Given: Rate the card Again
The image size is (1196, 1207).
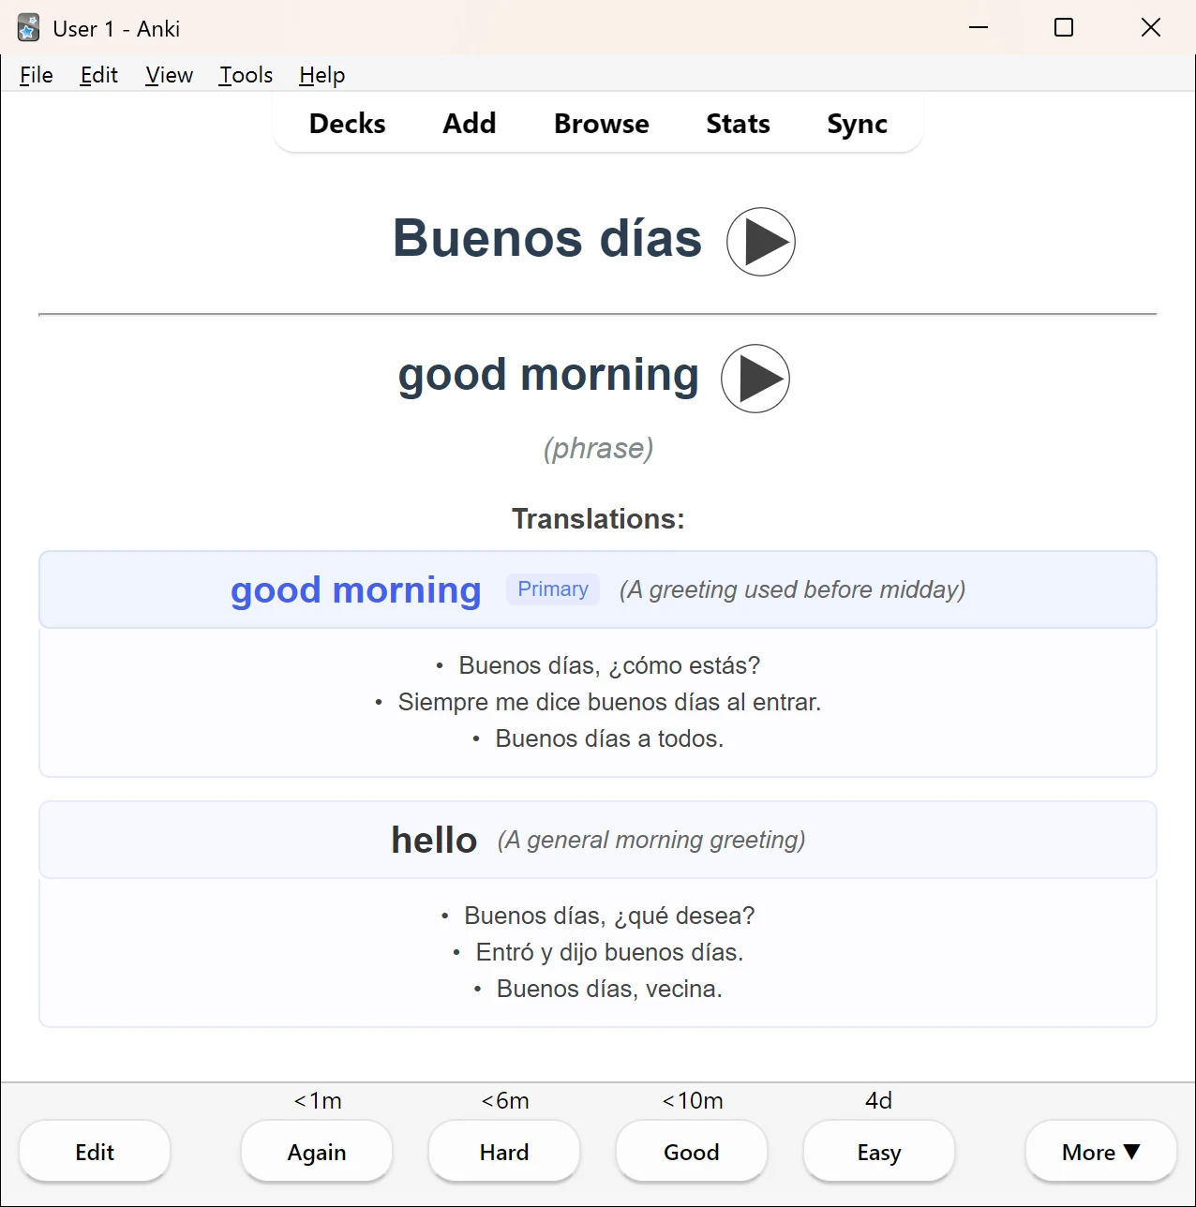Looking at the screenshot, I should (x=317, y=1152).
